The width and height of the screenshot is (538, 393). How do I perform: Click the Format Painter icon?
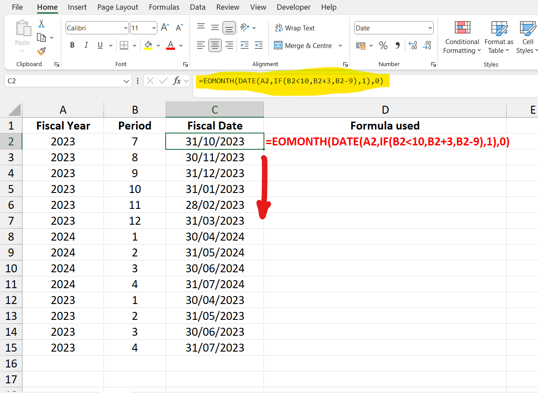41,52
